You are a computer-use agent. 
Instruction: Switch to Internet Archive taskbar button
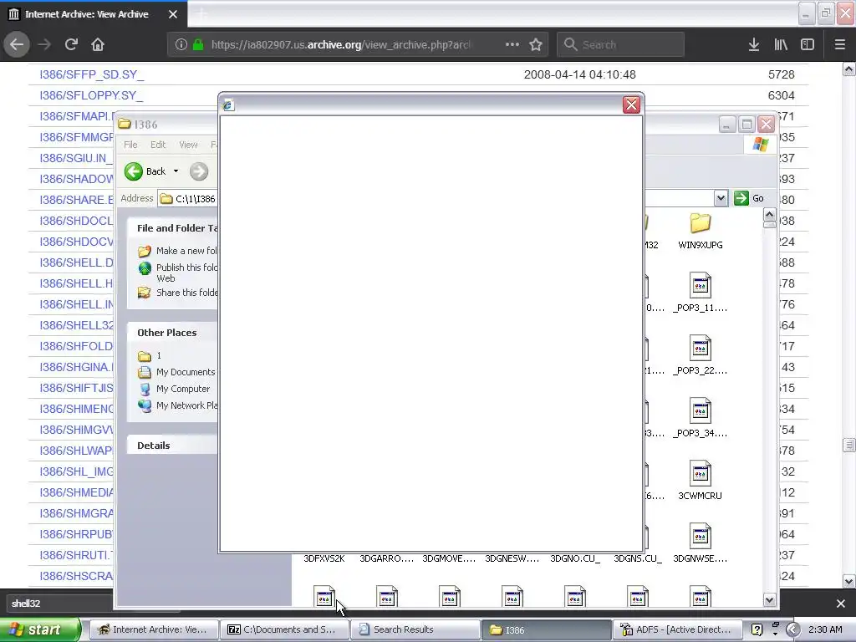tap(153, 629)
